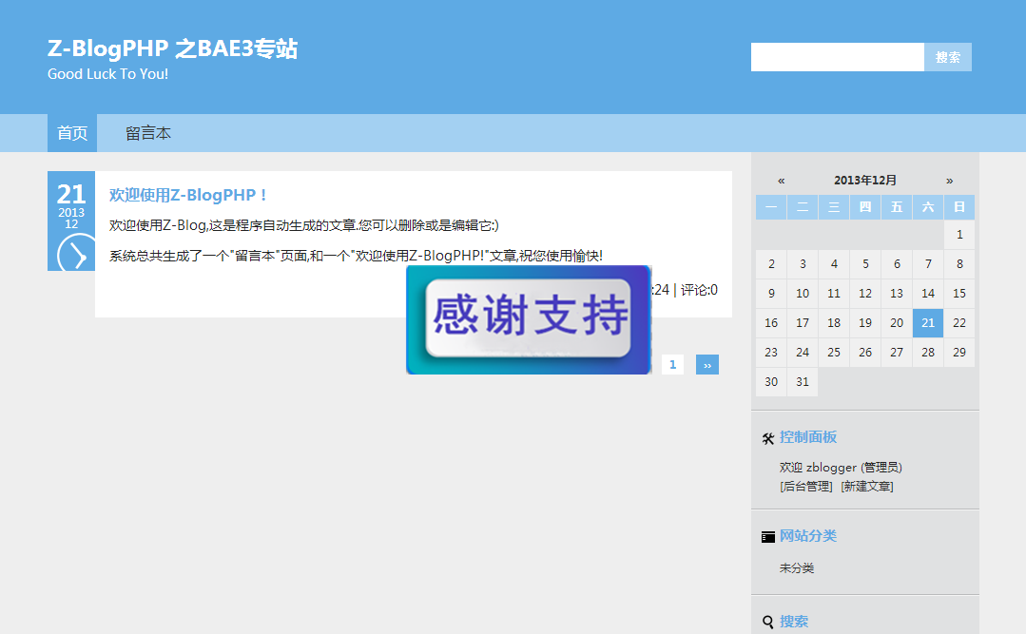Open the 后台管理 admin link
Screen dimensions: 1026x634
point(806,486)
